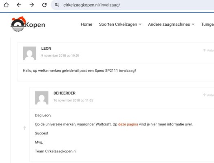The image size is (214, 163).
Task: Click the address bar URL field
Action: (x=92, y=5)
